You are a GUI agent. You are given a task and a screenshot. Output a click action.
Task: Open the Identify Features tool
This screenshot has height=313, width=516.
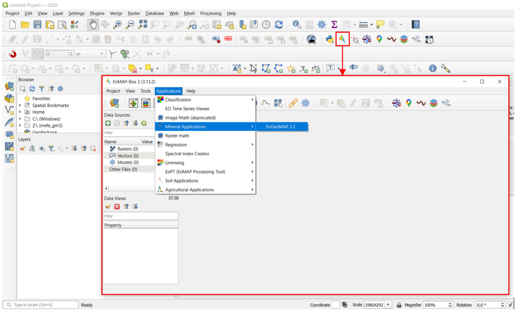click(x=297, y=25)
